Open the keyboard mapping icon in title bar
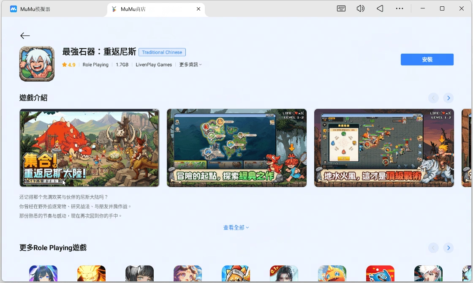 [341, 8]
